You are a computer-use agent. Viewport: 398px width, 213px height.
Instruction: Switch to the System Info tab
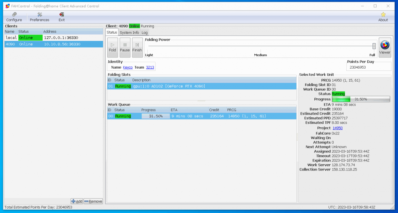click(x=129, y=32)
